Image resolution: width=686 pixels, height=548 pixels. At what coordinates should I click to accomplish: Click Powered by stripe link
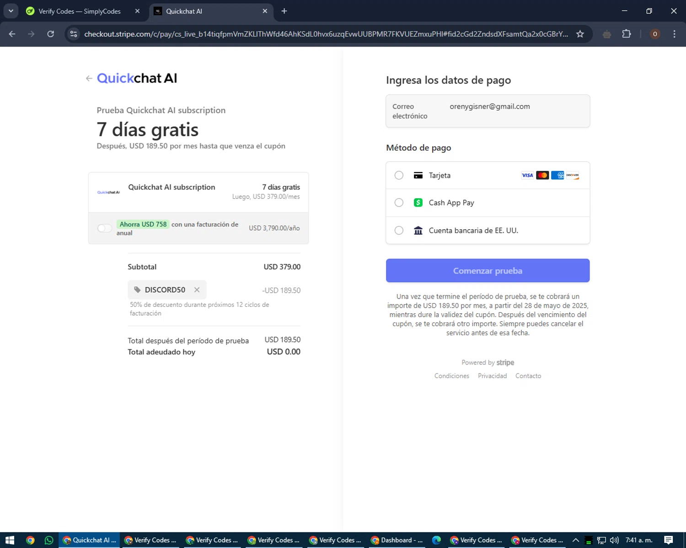488,363
